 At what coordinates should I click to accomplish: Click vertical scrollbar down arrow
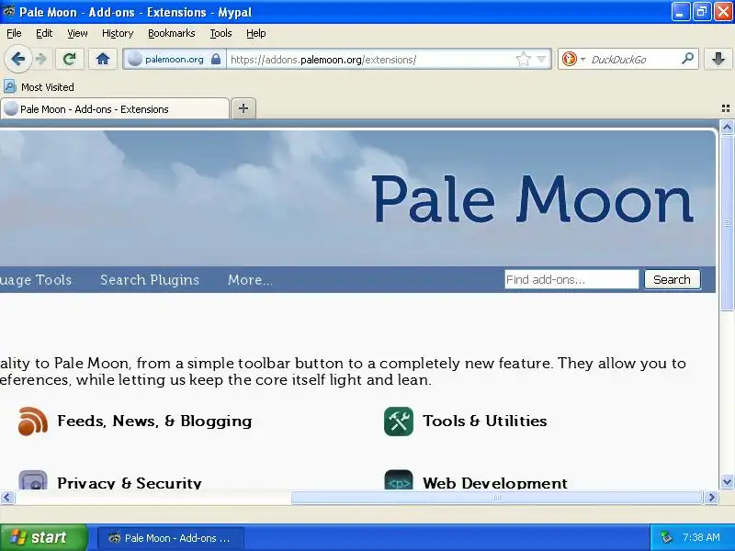pyautogui.click(x=727, y=481)
